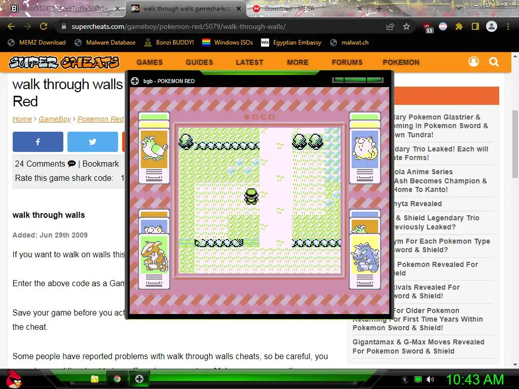Bookmark this page with the star icon

point(406,26)
